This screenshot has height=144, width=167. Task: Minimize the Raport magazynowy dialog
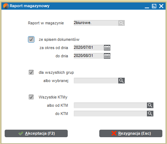click(x=147, y=6)
